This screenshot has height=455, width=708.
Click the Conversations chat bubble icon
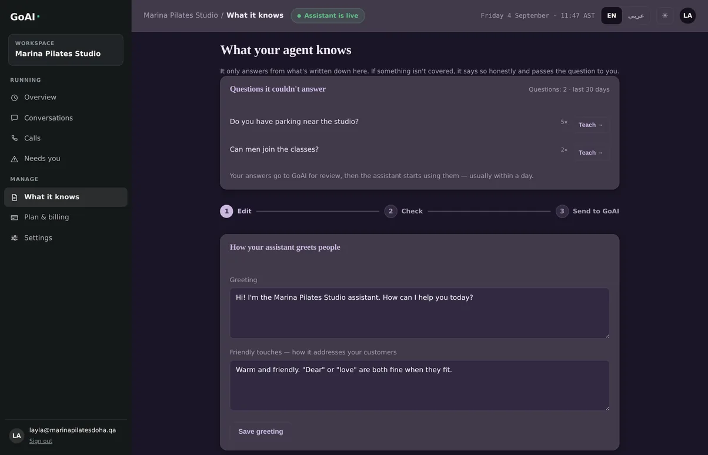15,118
